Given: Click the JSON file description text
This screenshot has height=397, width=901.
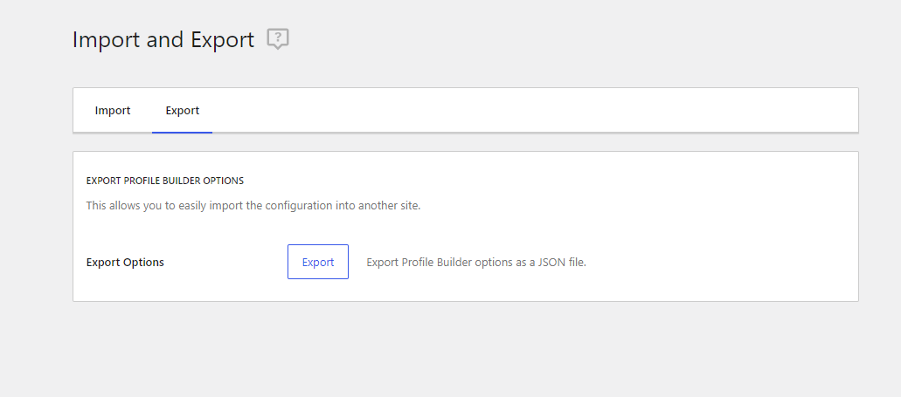Looking at the screenshot, I should (476, 262).
